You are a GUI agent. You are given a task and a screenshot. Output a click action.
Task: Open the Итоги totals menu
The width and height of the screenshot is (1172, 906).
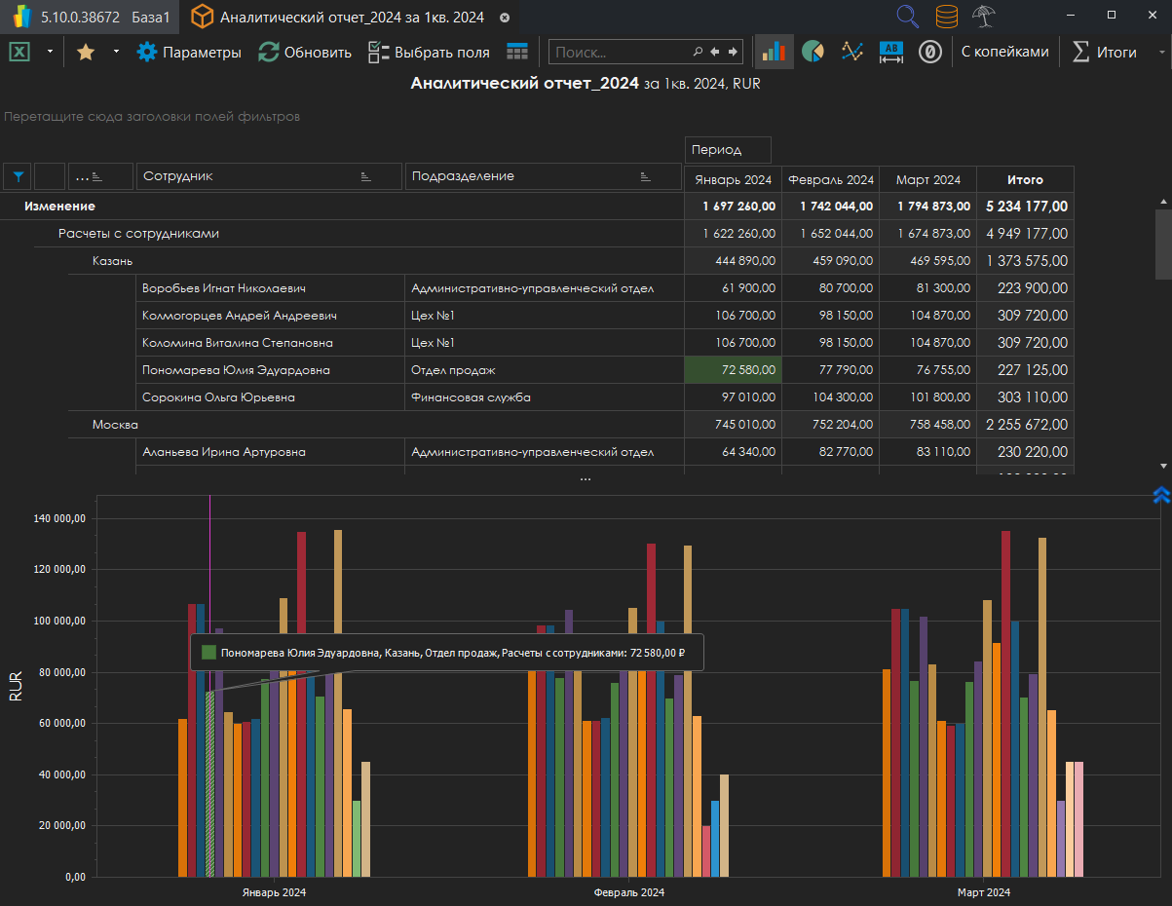tap(1105, 53)
